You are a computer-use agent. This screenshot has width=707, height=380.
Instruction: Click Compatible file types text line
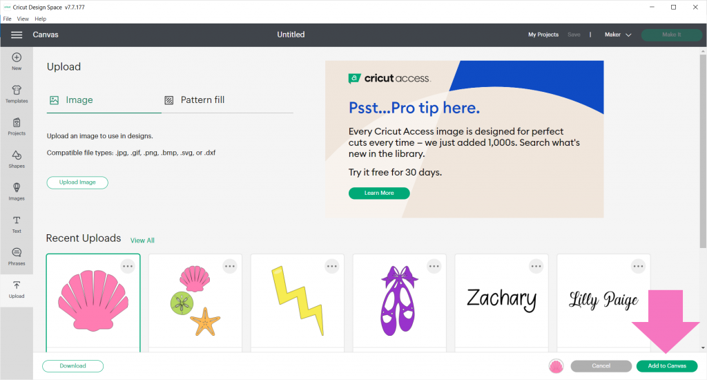tap(131, 153)
